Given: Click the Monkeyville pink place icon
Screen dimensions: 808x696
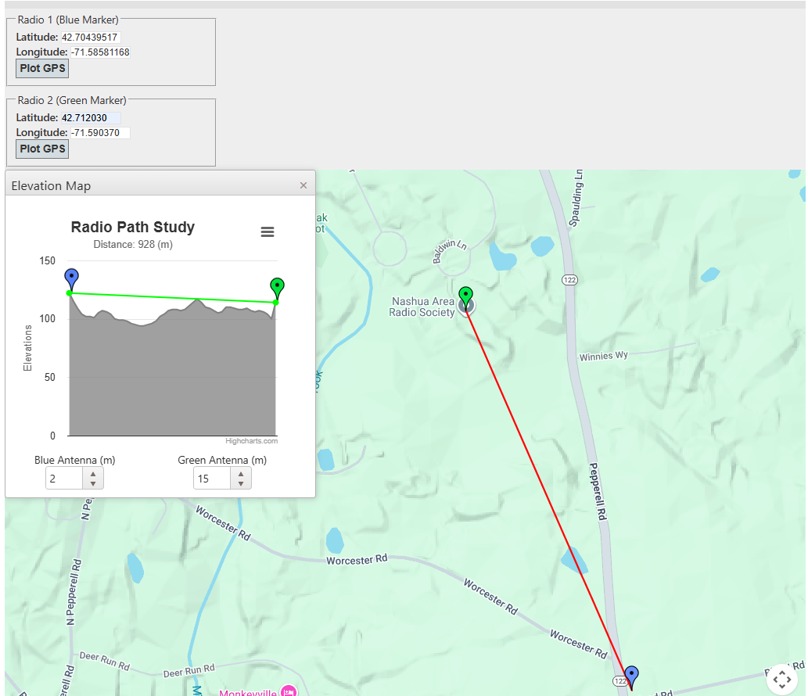Looking at the screenshot, I should (289, 691).
